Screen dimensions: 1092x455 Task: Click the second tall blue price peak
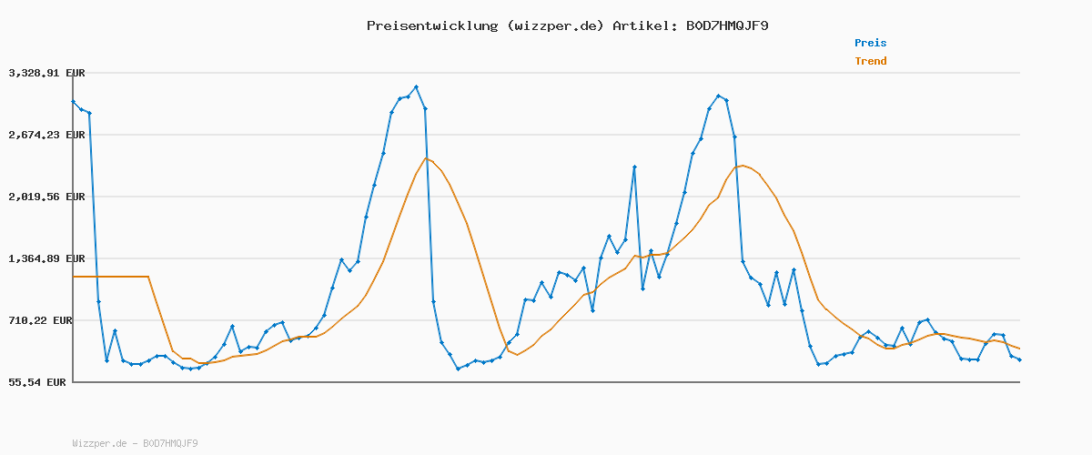tap(718, 96)
